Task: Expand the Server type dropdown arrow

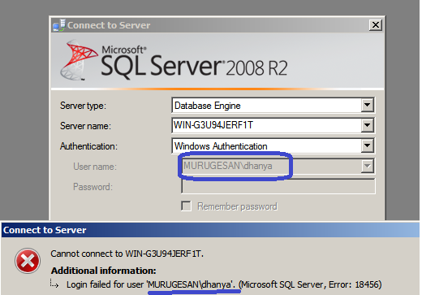Action: tap(367, 105)
